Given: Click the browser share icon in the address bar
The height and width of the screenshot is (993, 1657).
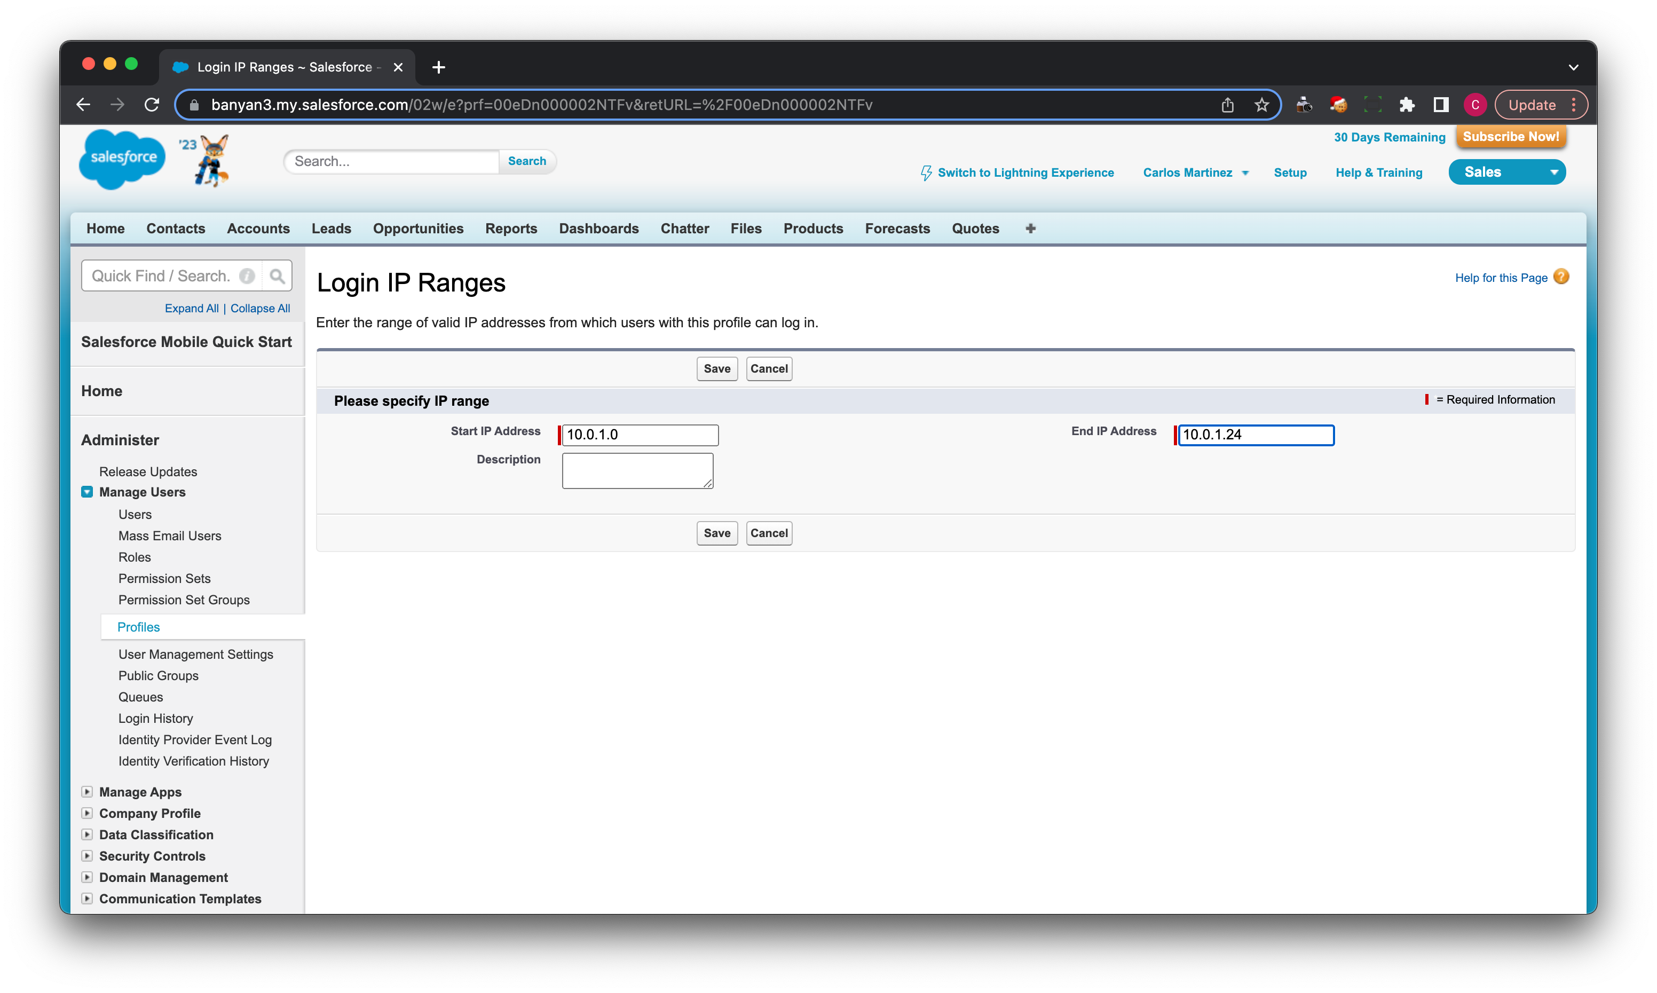Looking at the screenshot, I should [x=1227, y=105].
